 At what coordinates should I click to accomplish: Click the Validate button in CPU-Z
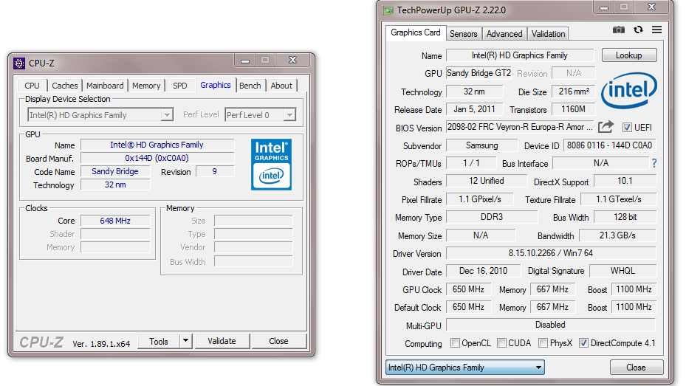coord(222,341)
